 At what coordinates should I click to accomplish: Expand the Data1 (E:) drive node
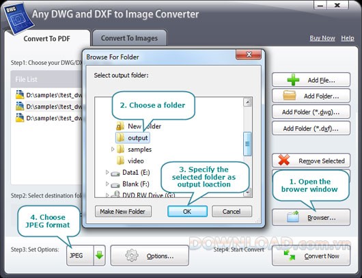point(107,172)
